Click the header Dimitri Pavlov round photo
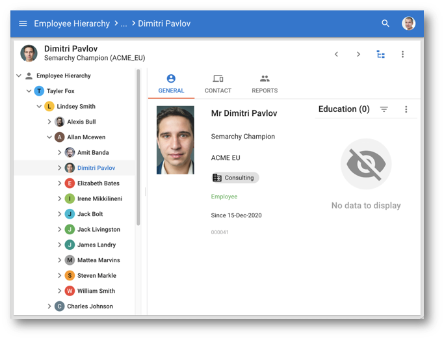This screenshot has height=339, width=444. pyautogui.click(x=29, y=53)
